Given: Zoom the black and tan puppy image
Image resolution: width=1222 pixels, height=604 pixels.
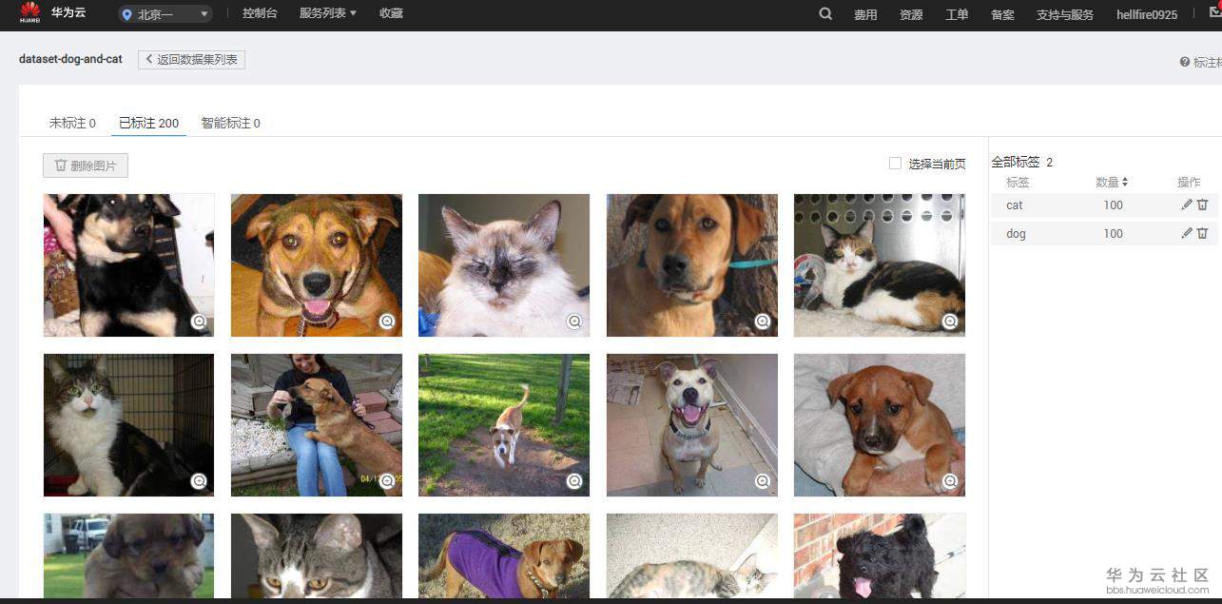Looking at the screenshot, I should 199,321.
